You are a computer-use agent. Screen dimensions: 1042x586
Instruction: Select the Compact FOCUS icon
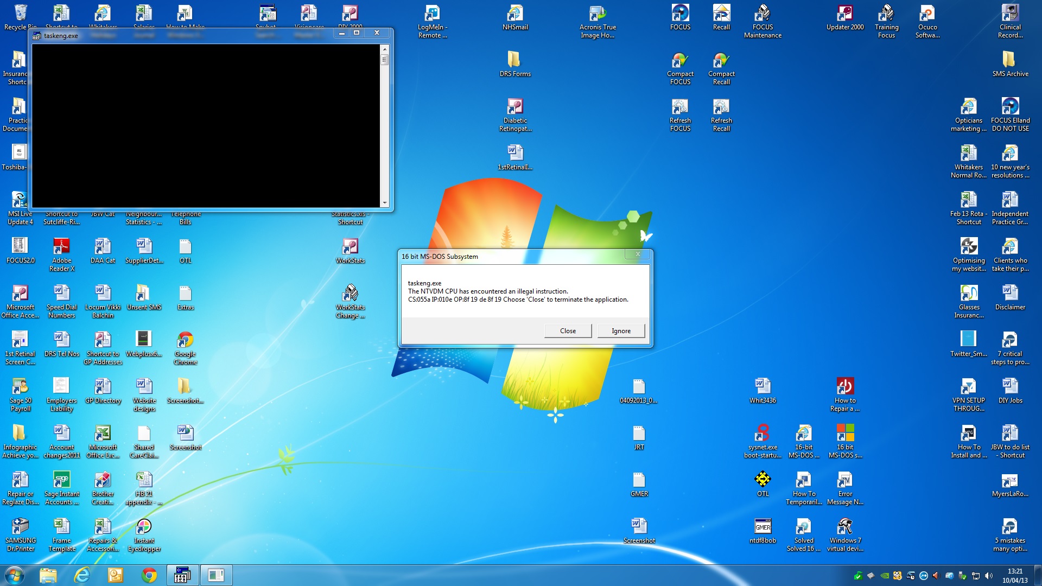point(680,69)
